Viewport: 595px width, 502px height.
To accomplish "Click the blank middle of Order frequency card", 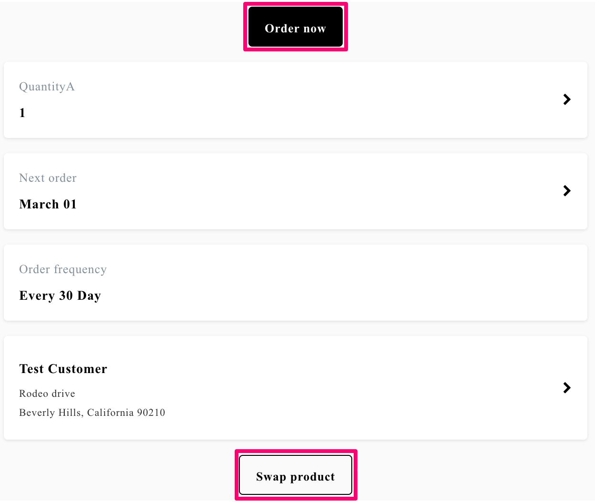I will coord(296,283).
